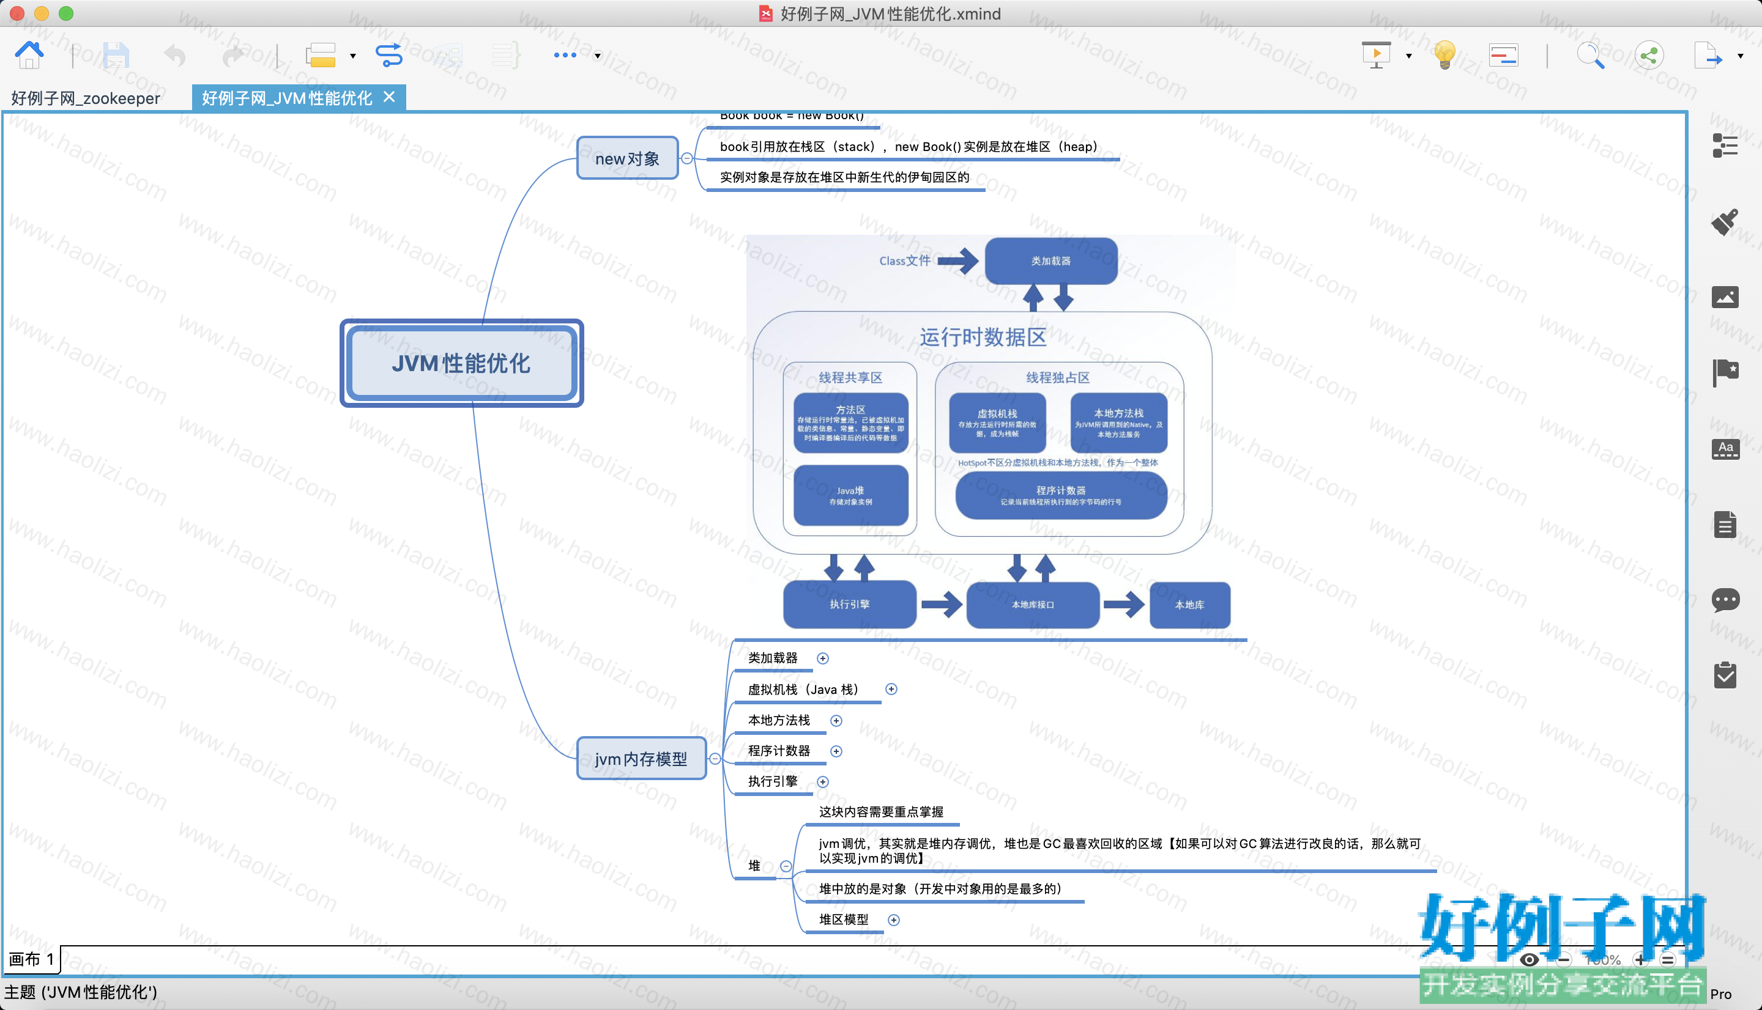Select the 类加载器 subtopic text
1762x1010 pixels.
(773, 658)
